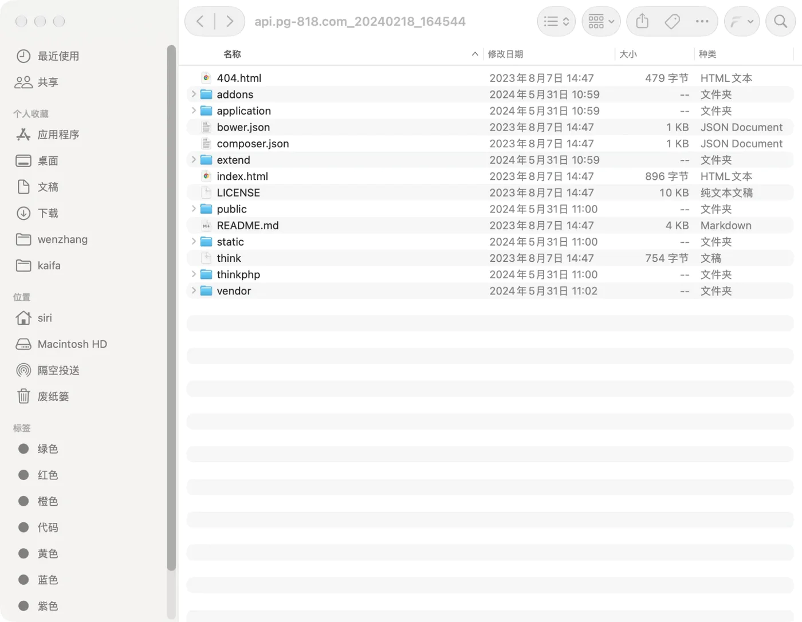Expand the thinkphp folder
Image resolution: width=802 pixels, height=622 pixels.
(194, 274)
